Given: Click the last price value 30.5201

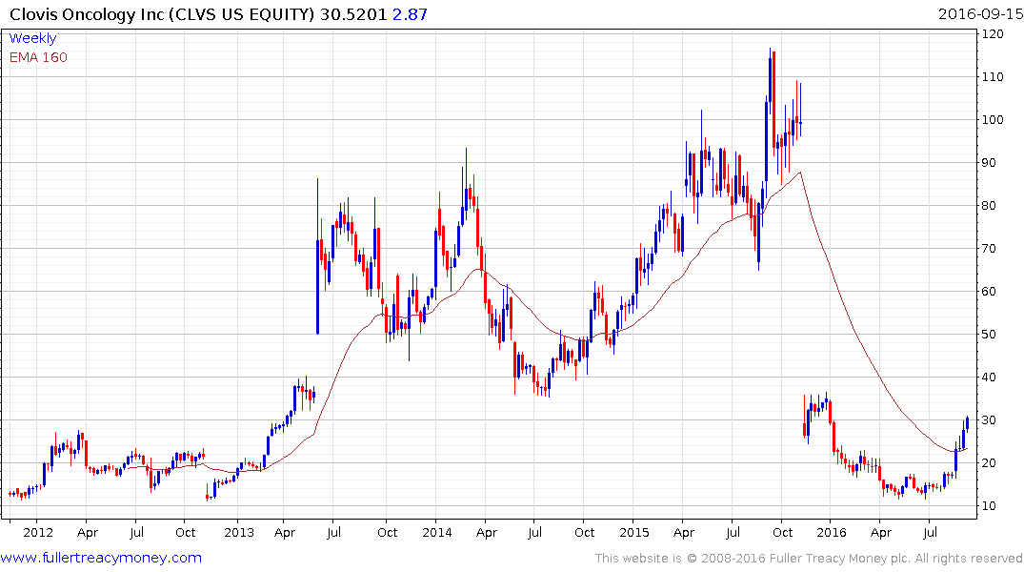Looking at the screenshot, I should (x=353, y=14).
